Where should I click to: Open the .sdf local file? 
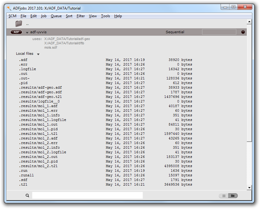23,180
